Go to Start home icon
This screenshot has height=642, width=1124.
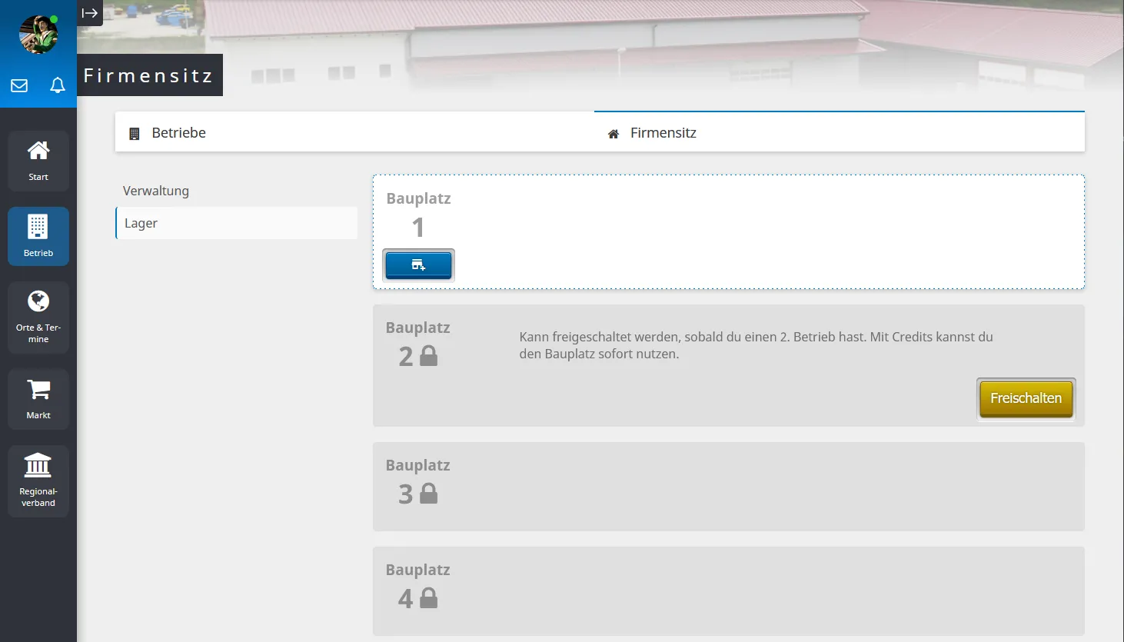click(38, 160)
